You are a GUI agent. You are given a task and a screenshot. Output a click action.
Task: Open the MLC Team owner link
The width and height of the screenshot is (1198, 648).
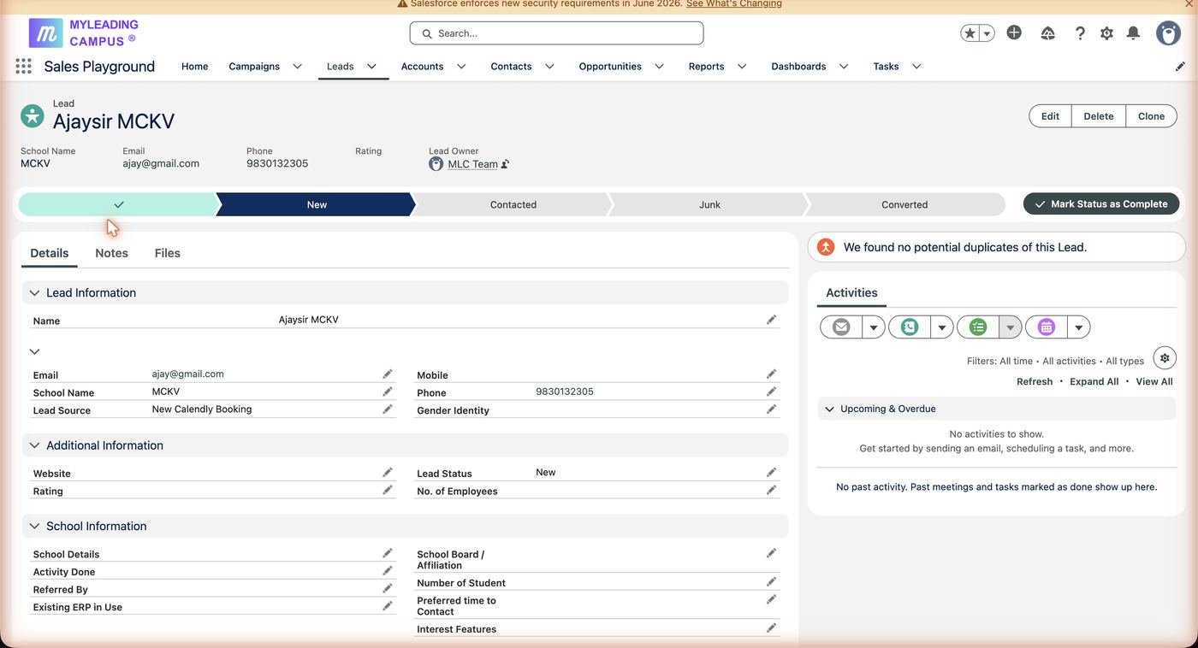click(472, 164)
